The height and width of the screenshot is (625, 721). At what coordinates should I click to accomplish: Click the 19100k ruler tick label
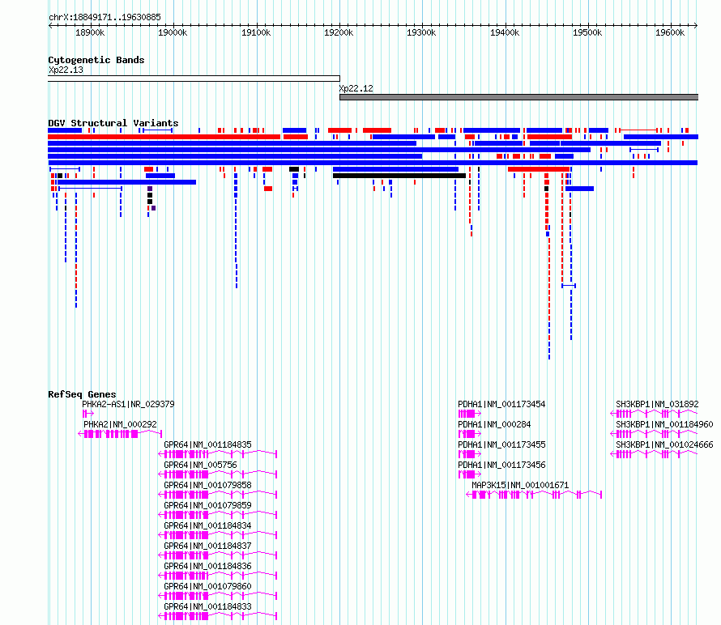click(x=256, y=32)
